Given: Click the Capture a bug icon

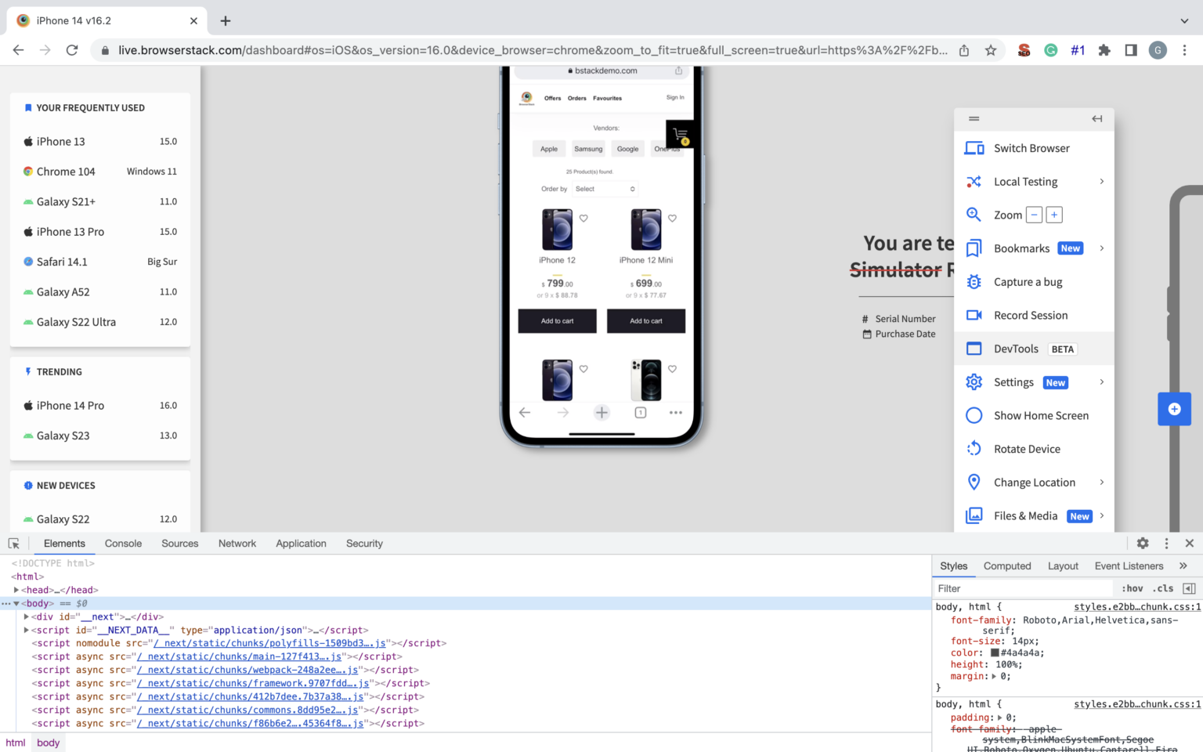Looking at the screenshot, I should 974,282.
